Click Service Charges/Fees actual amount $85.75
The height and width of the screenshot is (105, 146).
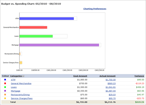pyautogui.click(x=112, y=98)
